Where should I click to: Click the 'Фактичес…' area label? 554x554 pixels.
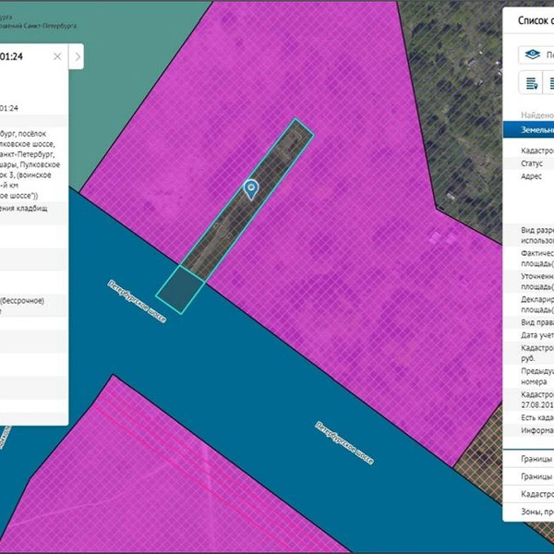537,259
